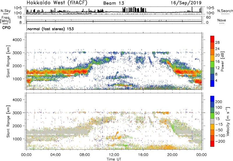Screen dimensions: 233x161
Task: Click the '18' frequency axis tick
Action: pyautogui.click(x=20, y=17)
